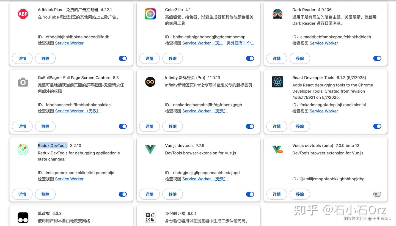Click the Infinity ID nnnkddnnlpamobajfibfdgfnbcnkgngh
The image size is (396, 226).
pyautogui.click(x=208, y=105)
